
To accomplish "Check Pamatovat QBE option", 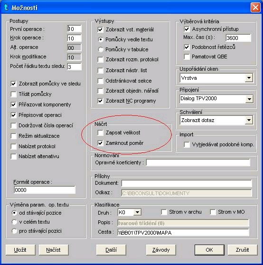I will (187, 57).
